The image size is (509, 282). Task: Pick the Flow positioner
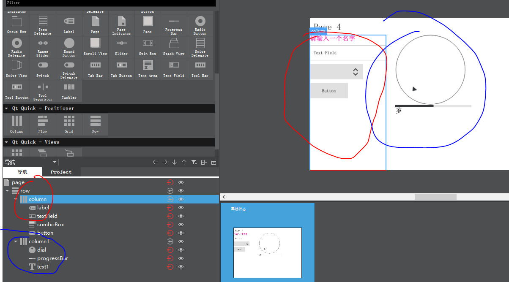coord(43,124)
